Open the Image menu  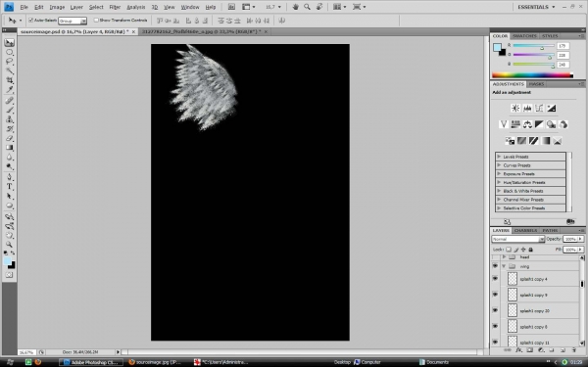57,7
